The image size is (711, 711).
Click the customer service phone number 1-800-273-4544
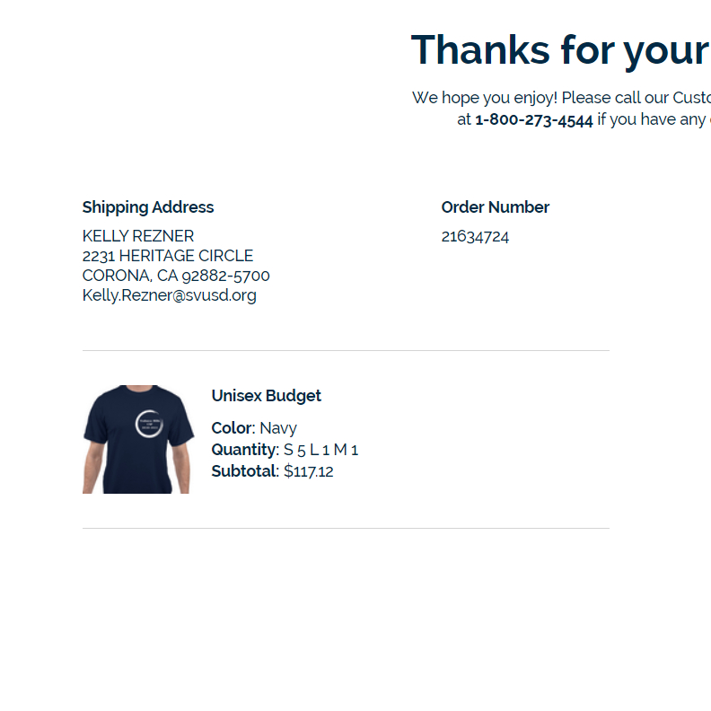(x=534, y=119)
